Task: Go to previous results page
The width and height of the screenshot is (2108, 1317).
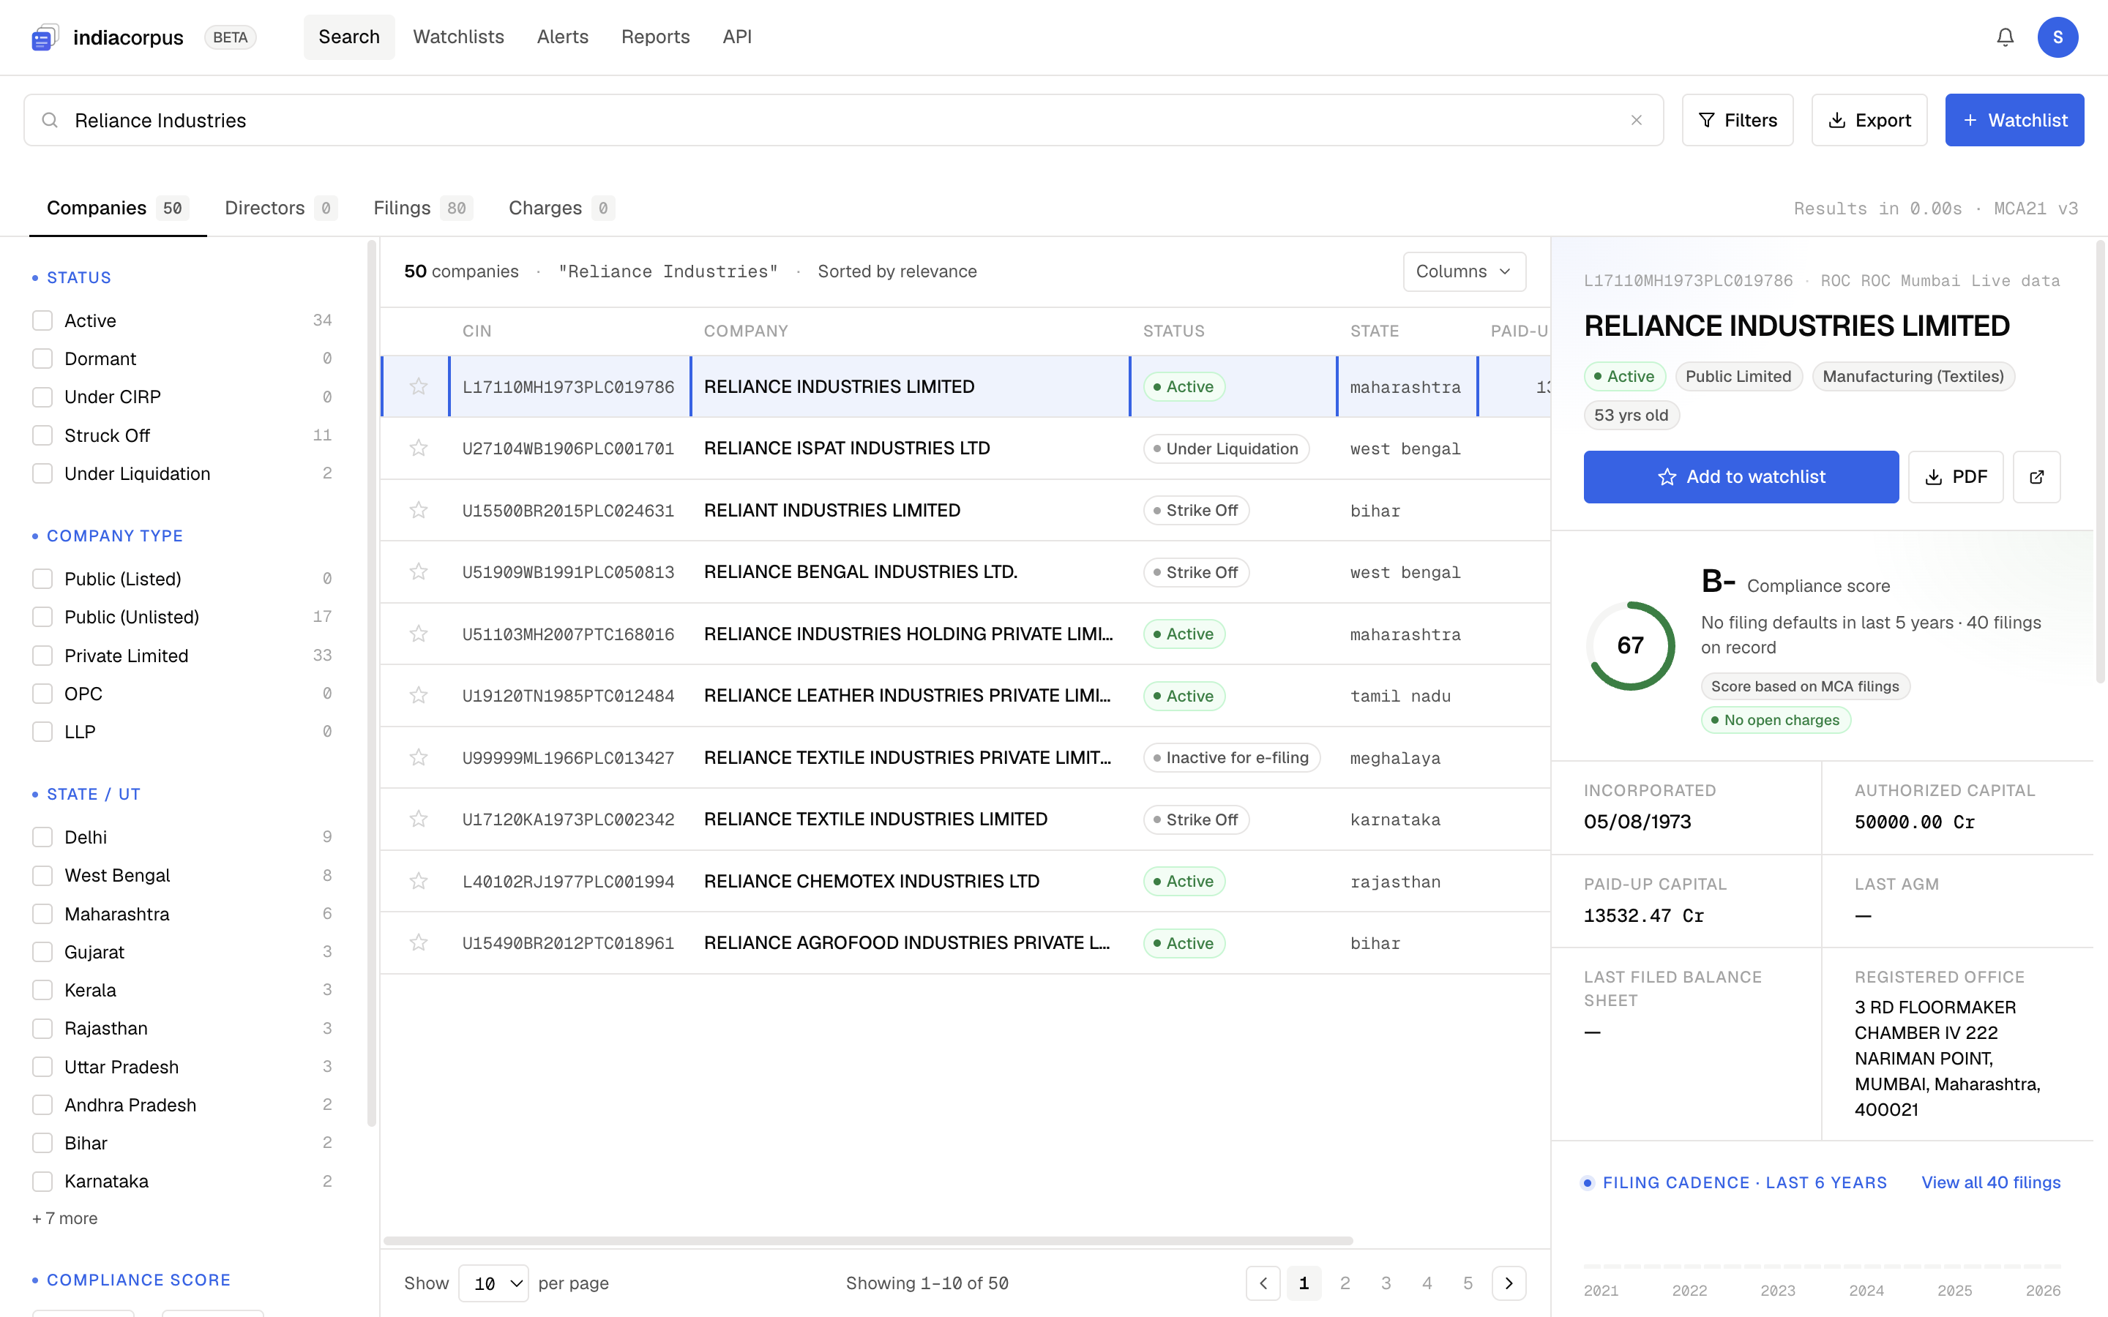Action: (x=1263, y=1283)
